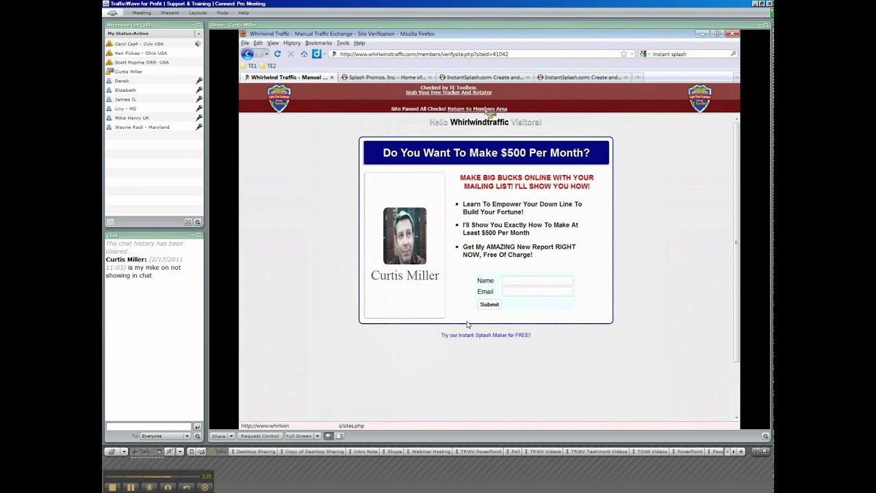The height and width of the screenshot is (493, 876).
Task: Open Firefox back history dropdown arrow
Action: (267, 54)
